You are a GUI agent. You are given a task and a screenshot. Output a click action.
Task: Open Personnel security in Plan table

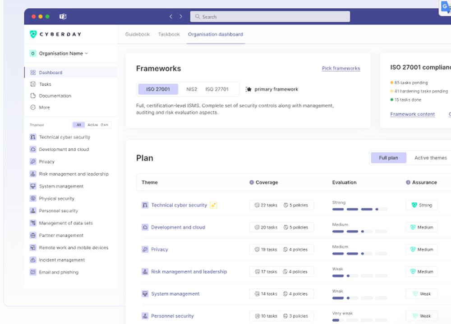tap(172, 316)
